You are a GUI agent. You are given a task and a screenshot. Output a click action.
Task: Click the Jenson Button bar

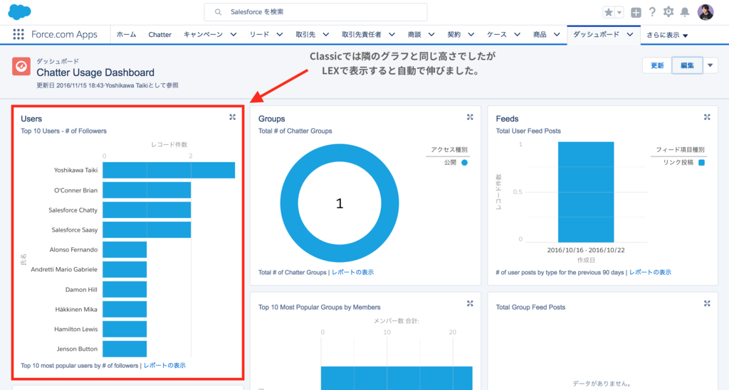tap(125, 349)
